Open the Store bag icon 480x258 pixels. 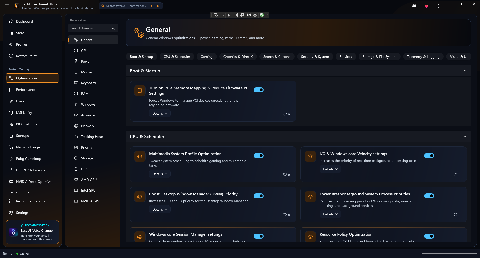click(x=11, y=33)
